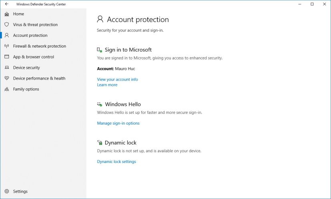Click the Windows Hello smiley icon
331x199 pixels.
pos(100,104)
